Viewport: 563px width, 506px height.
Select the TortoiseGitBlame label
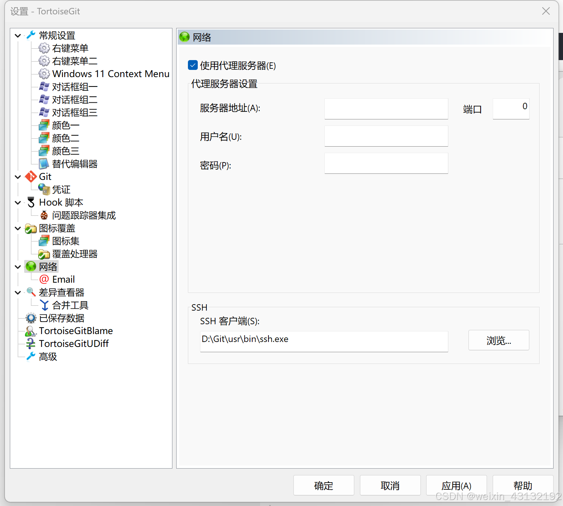(76, 331)
